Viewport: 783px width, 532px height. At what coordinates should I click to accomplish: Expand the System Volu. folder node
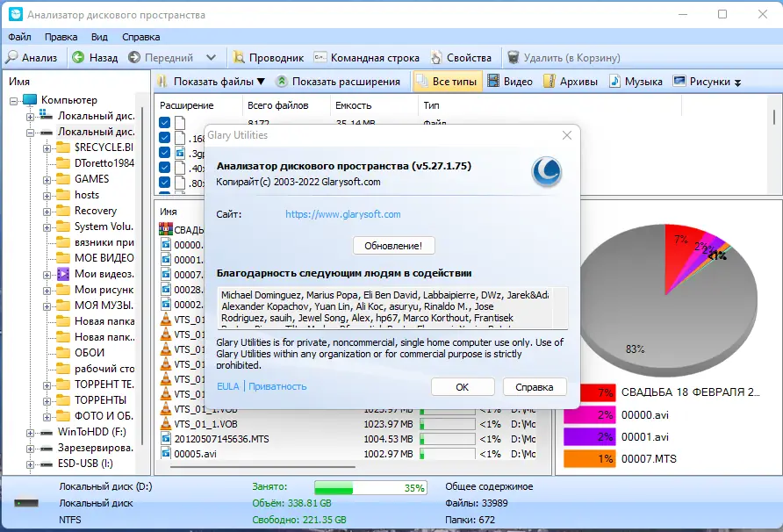coord(47,227)
